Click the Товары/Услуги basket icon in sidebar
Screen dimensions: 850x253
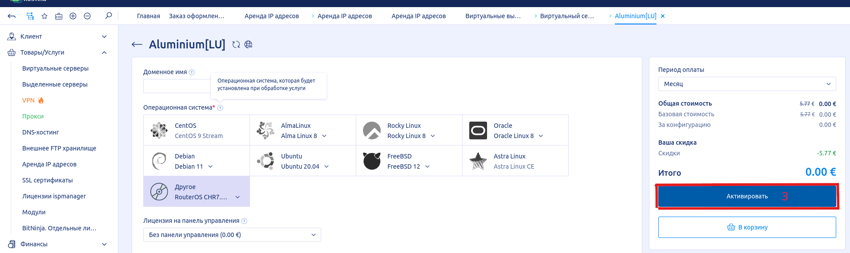(12, 52)
